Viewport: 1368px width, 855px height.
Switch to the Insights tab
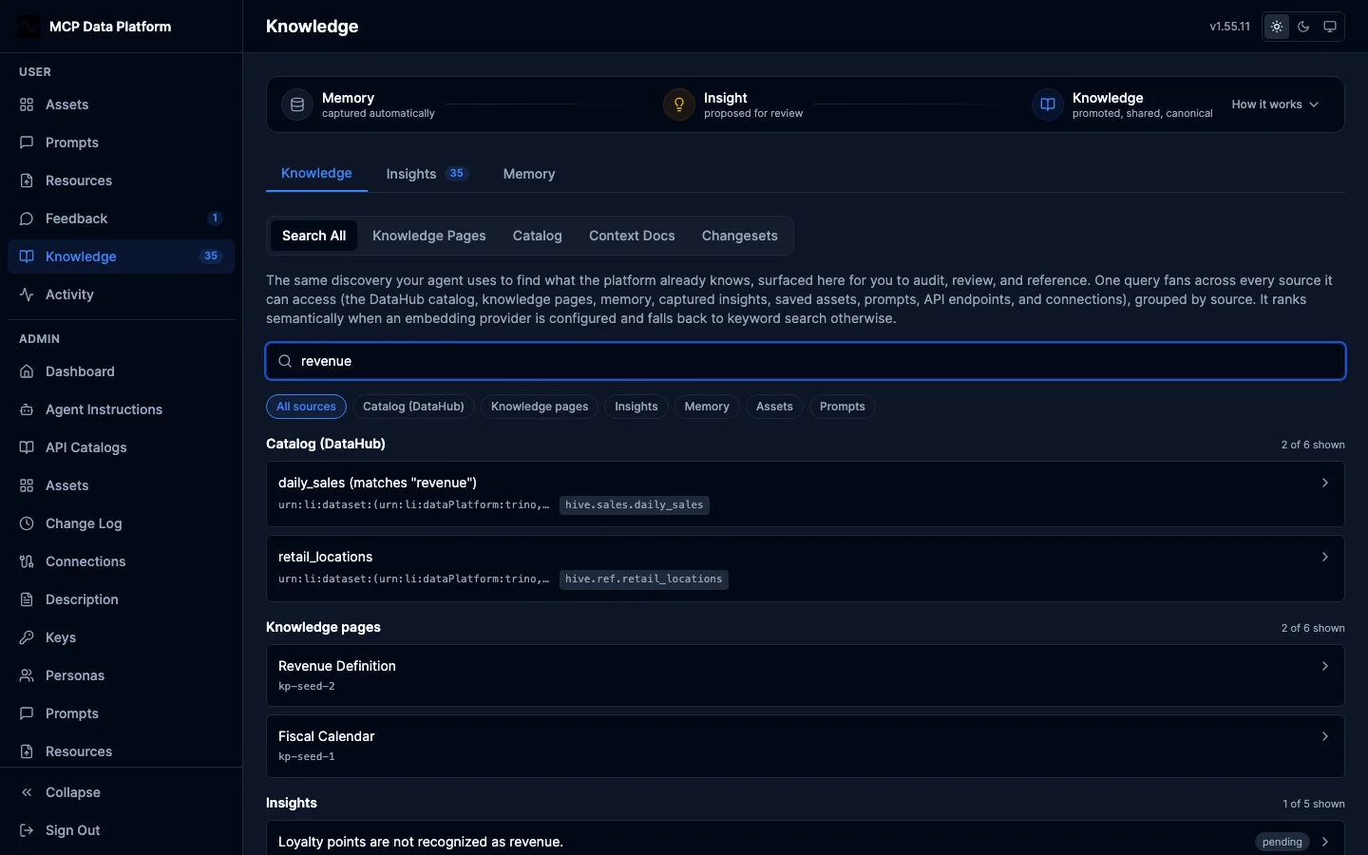click(427, 174)
